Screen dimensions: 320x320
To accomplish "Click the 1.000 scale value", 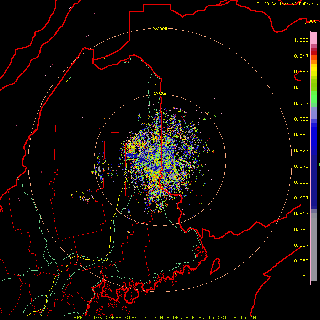I will (x=301, y=40).
